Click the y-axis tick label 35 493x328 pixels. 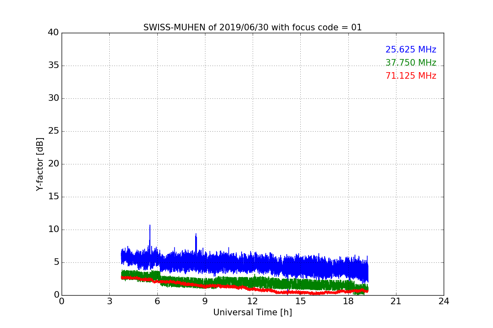pos(53,66)
